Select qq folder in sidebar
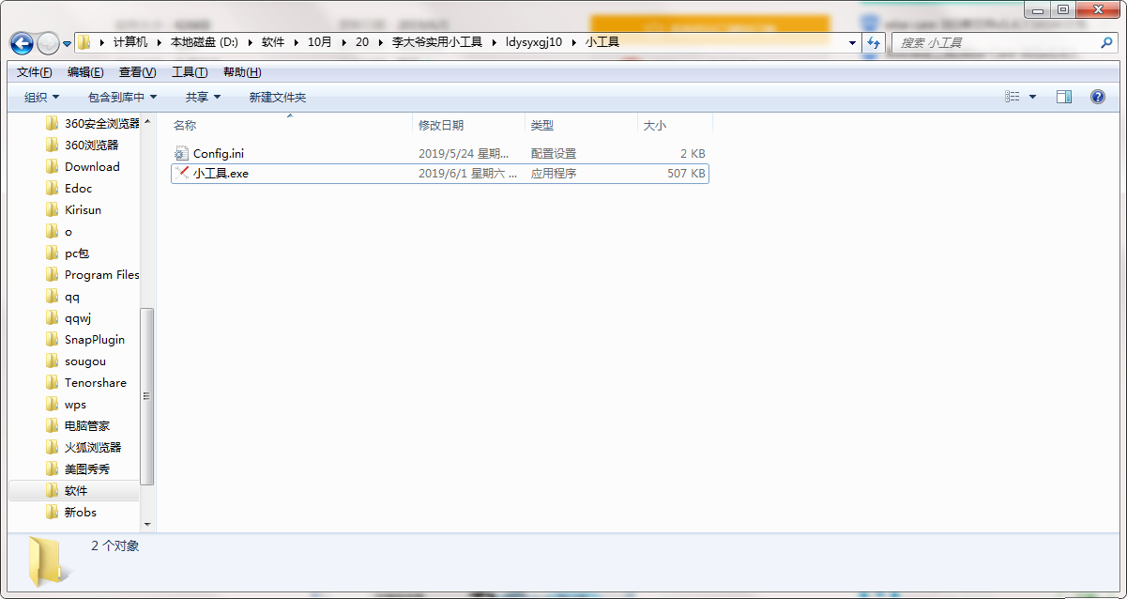 (62, 297)
